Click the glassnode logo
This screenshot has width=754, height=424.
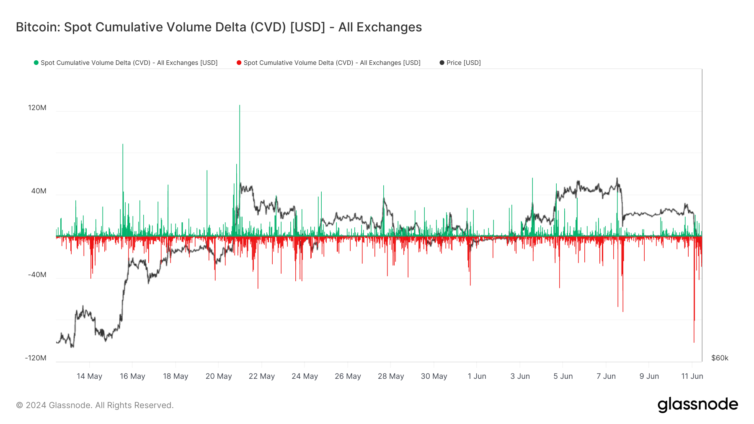tap(697, 405)
